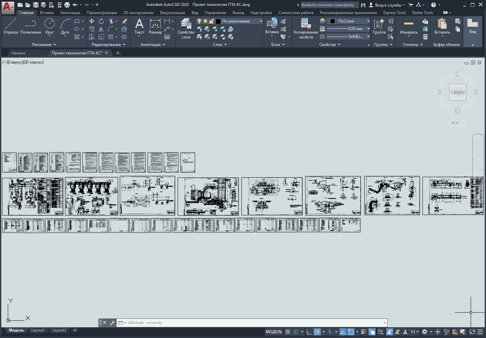This screenshot has width=486, height=338.
Task: Toggle lineweight display in status bar
Action: pos(364,332)
